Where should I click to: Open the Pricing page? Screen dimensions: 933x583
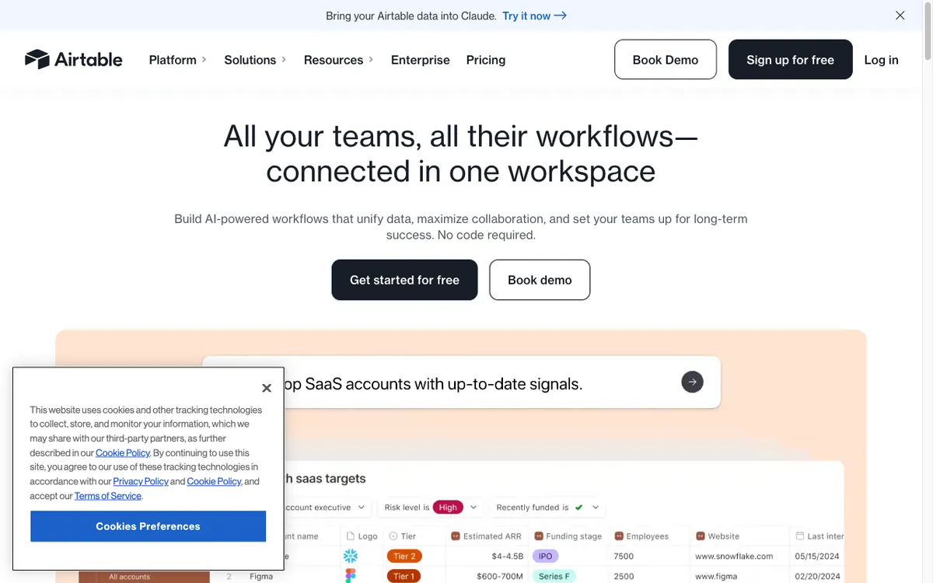[486, 60]
